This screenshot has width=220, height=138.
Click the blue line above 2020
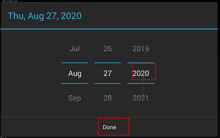(141, 63)
